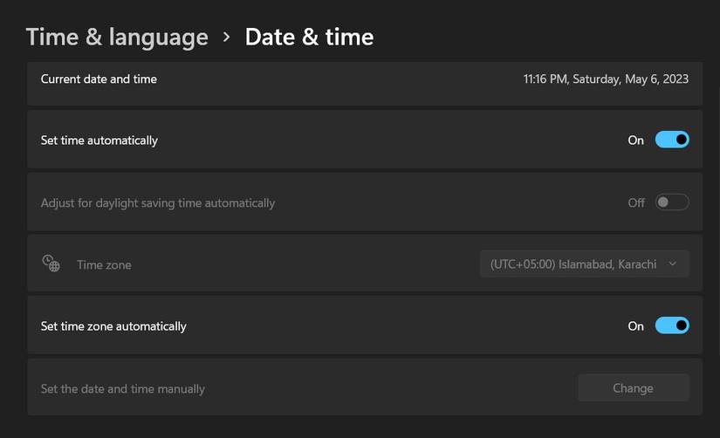Click the clock and globe Time zone icon
The height and width of the screenshot is (438, 720).
tap(51, 263)
